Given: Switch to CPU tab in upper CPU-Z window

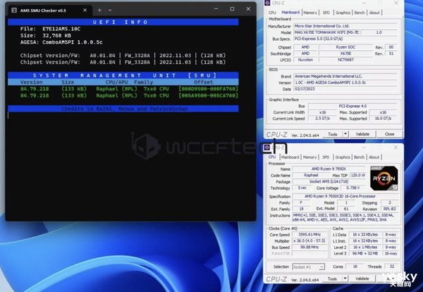Looking at the screenshot, I should point(272,13).
